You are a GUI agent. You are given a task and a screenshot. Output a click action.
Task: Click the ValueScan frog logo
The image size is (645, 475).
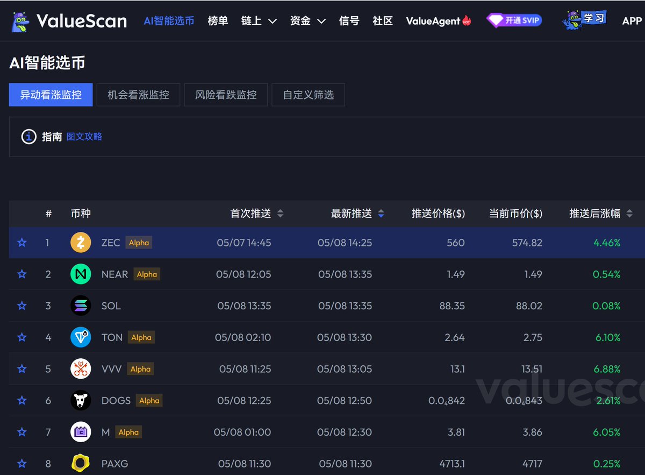(20, 21)
